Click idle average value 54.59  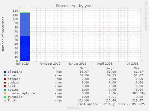[112, 75]
